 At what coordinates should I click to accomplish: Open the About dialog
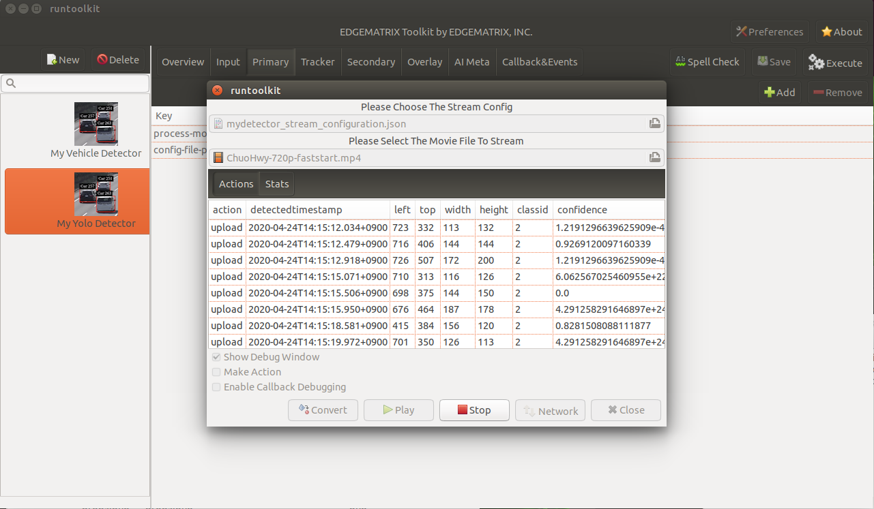[842, 32]
